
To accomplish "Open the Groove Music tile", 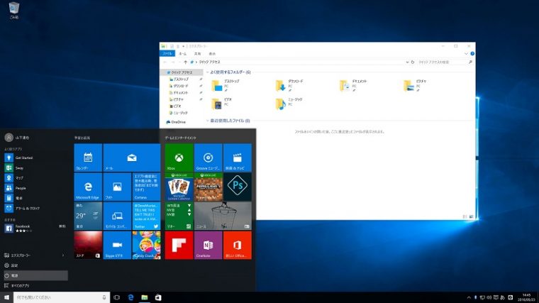I will click(x=208, y=158).
